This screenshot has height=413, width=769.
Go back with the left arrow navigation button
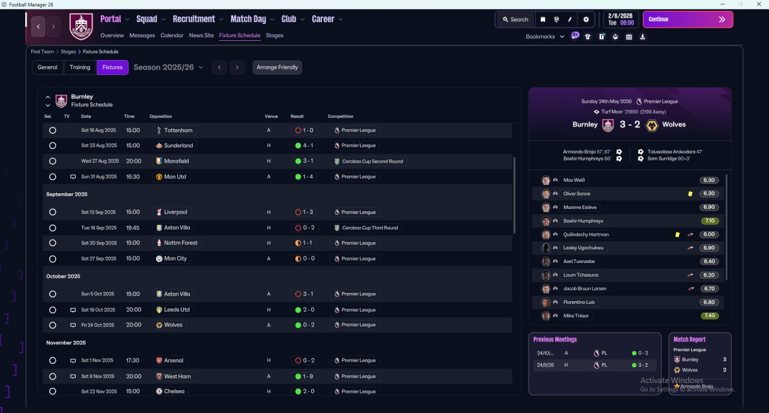pos(38,26)
